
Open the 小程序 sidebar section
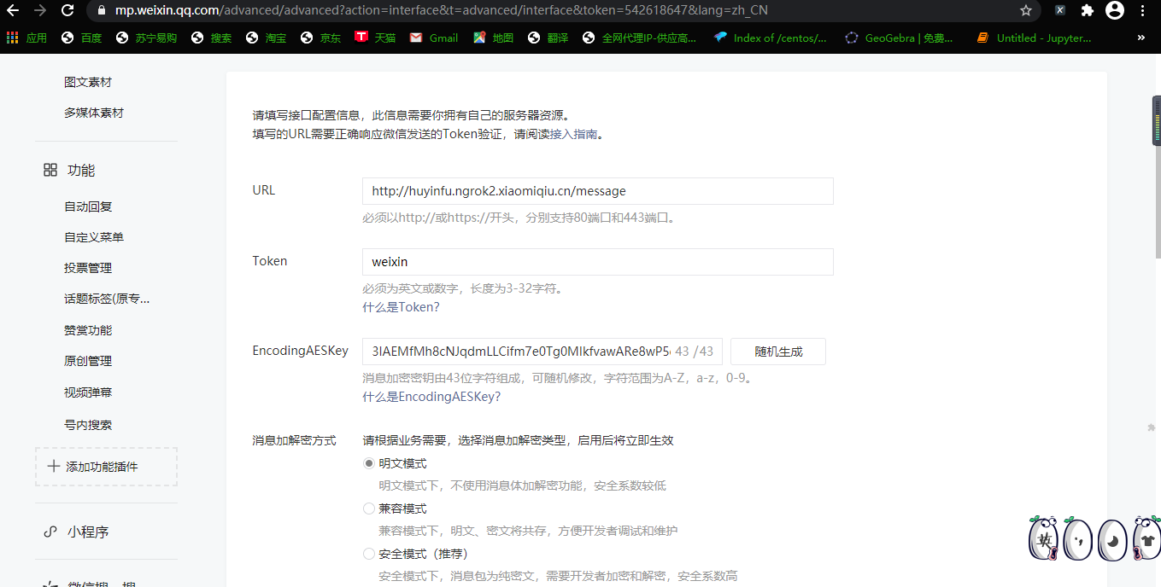tap(88, 532)
